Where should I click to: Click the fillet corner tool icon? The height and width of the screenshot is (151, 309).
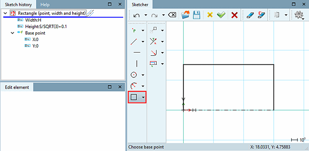pos(153,53)
